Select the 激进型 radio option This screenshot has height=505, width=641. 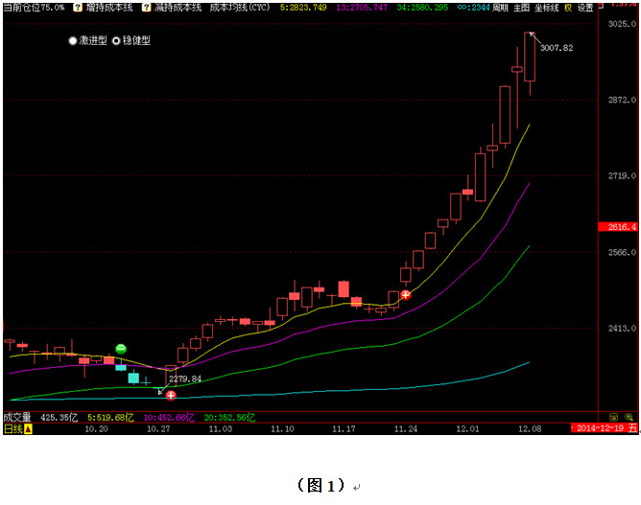pos(87,41)
